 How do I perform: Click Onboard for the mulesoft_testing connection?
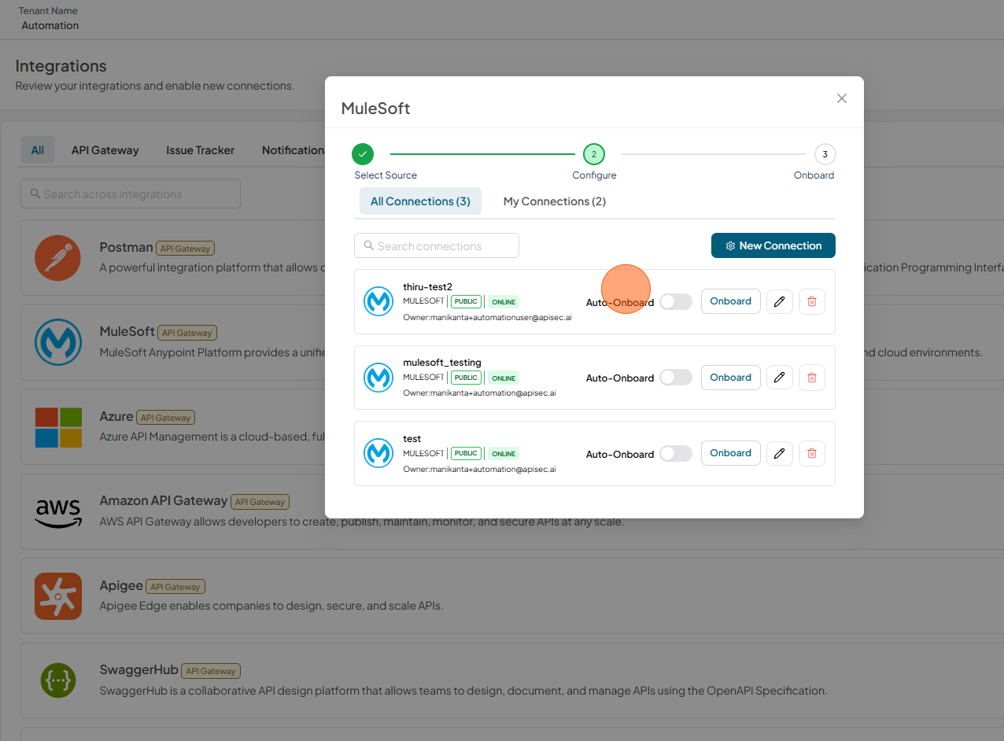731,378
